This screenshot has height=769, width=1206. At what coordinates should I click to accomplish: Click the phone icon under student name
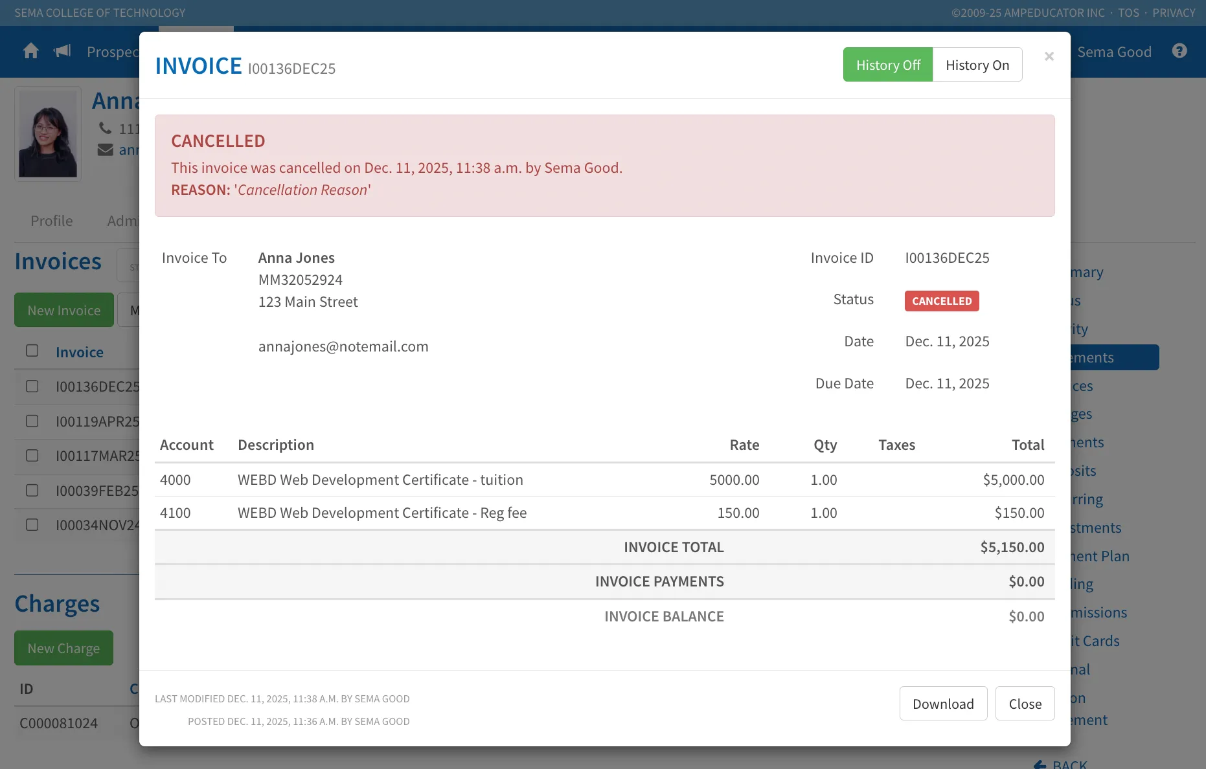105,128
